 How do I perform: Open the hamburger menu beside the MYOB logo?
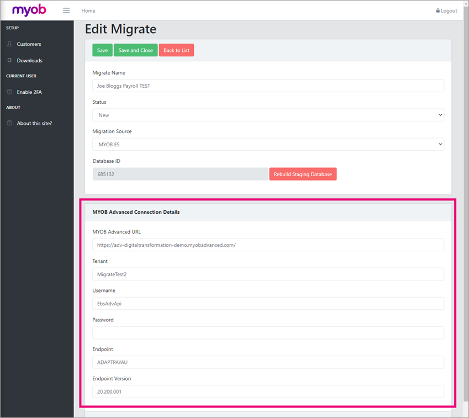(x=66, y=10)
